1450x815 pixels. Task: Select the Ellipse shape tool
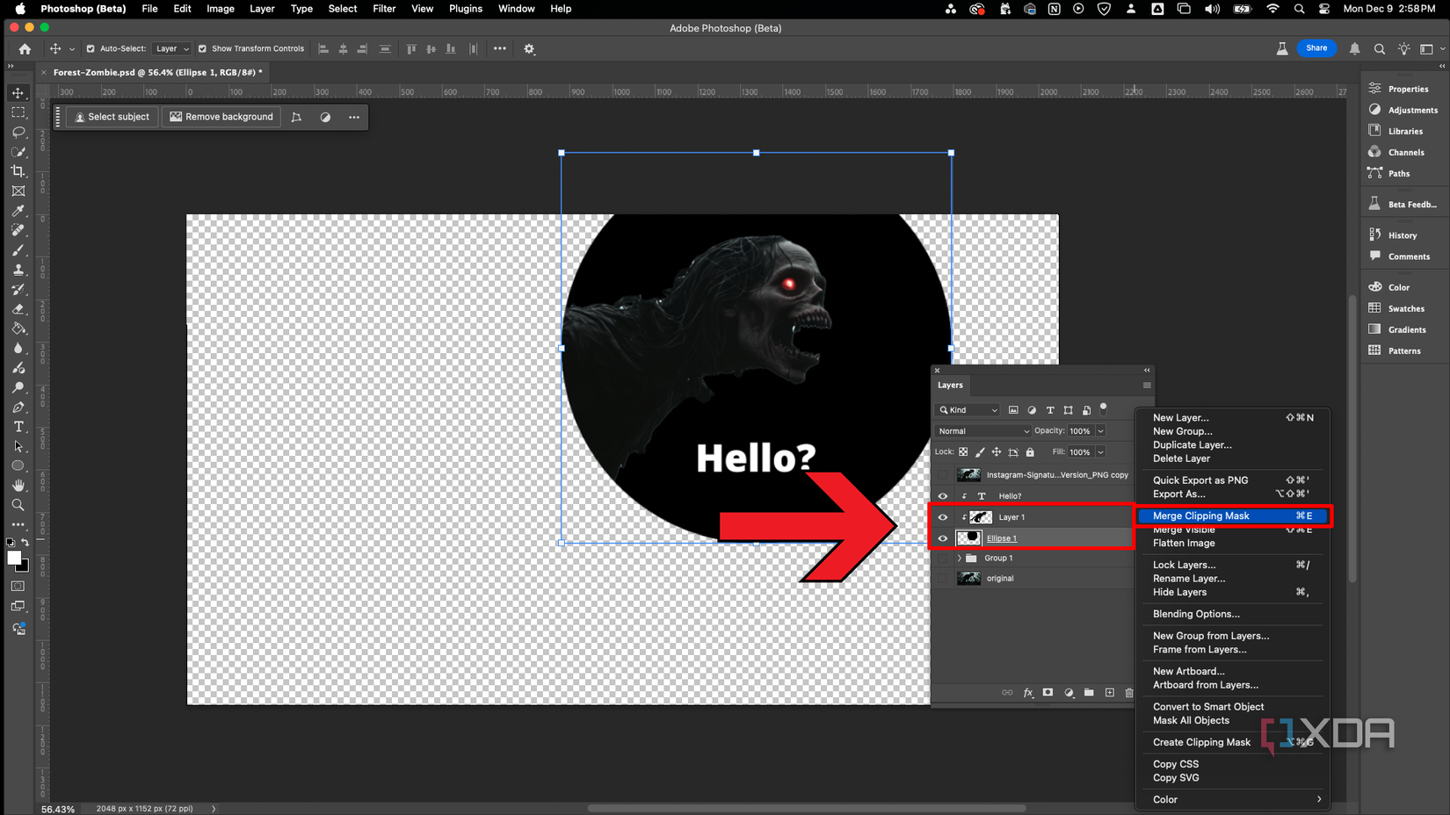point(18,466)
